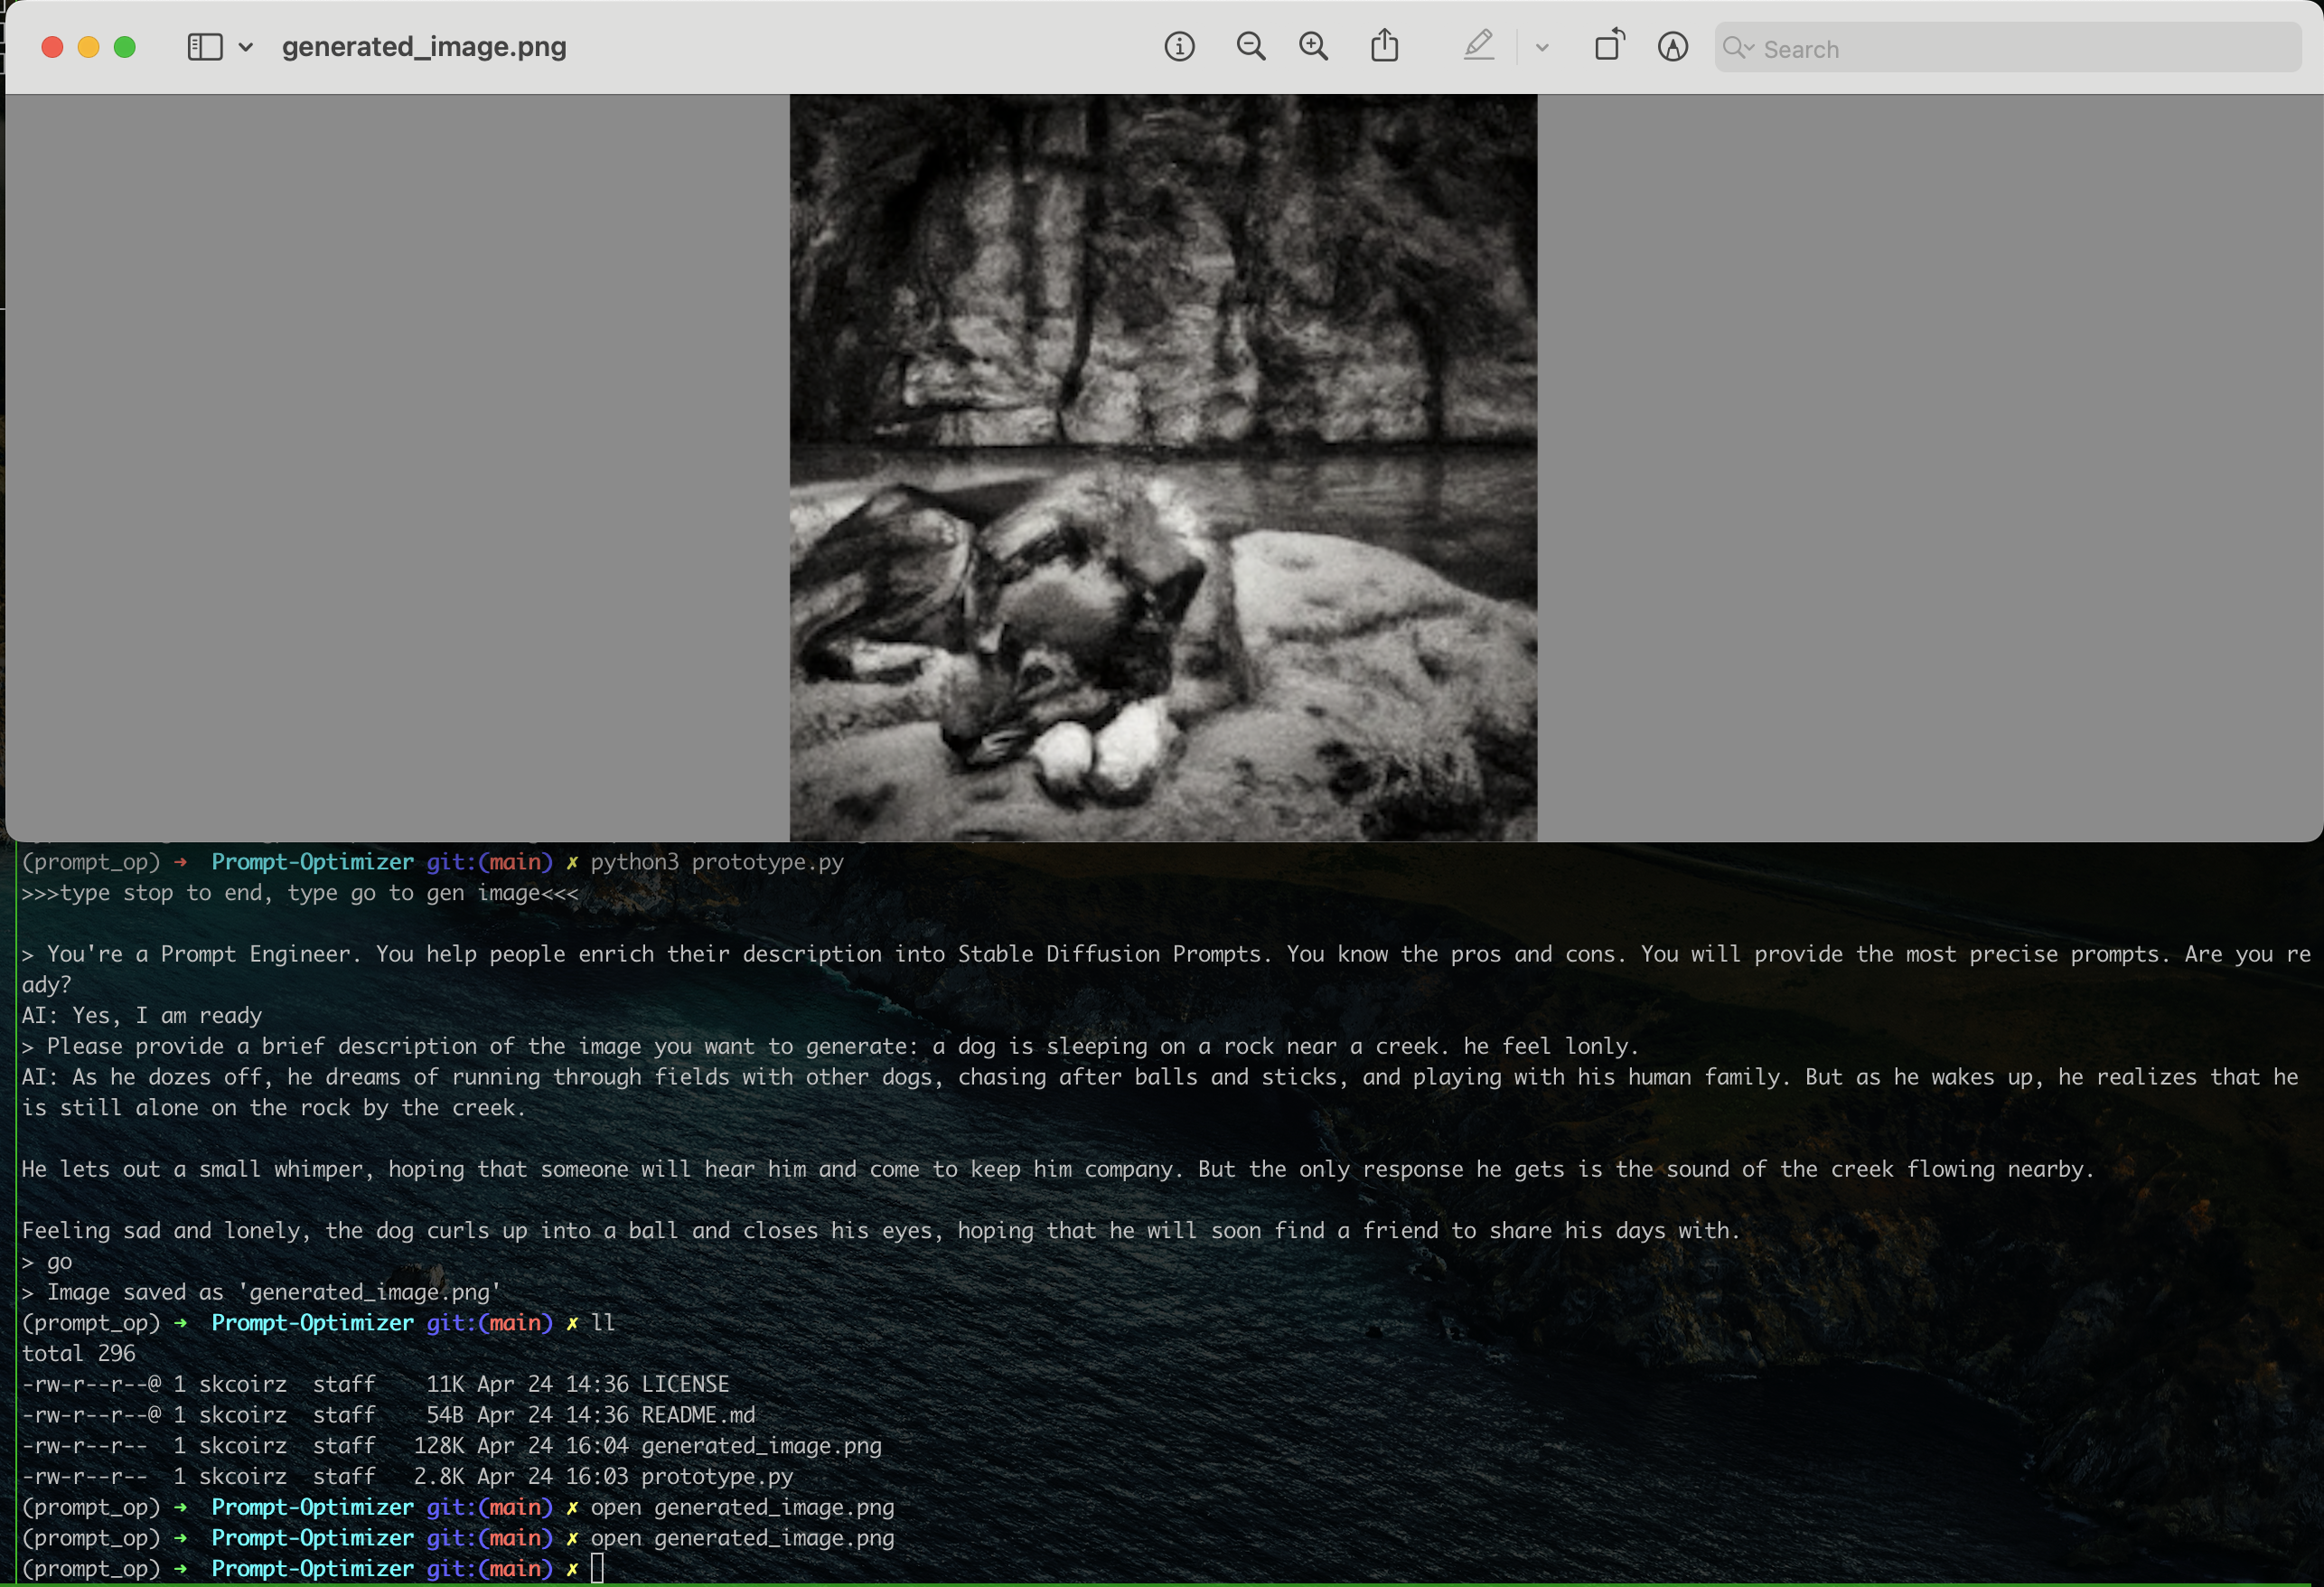
Task: Open the image info inspector
Action: point(1179,47)
